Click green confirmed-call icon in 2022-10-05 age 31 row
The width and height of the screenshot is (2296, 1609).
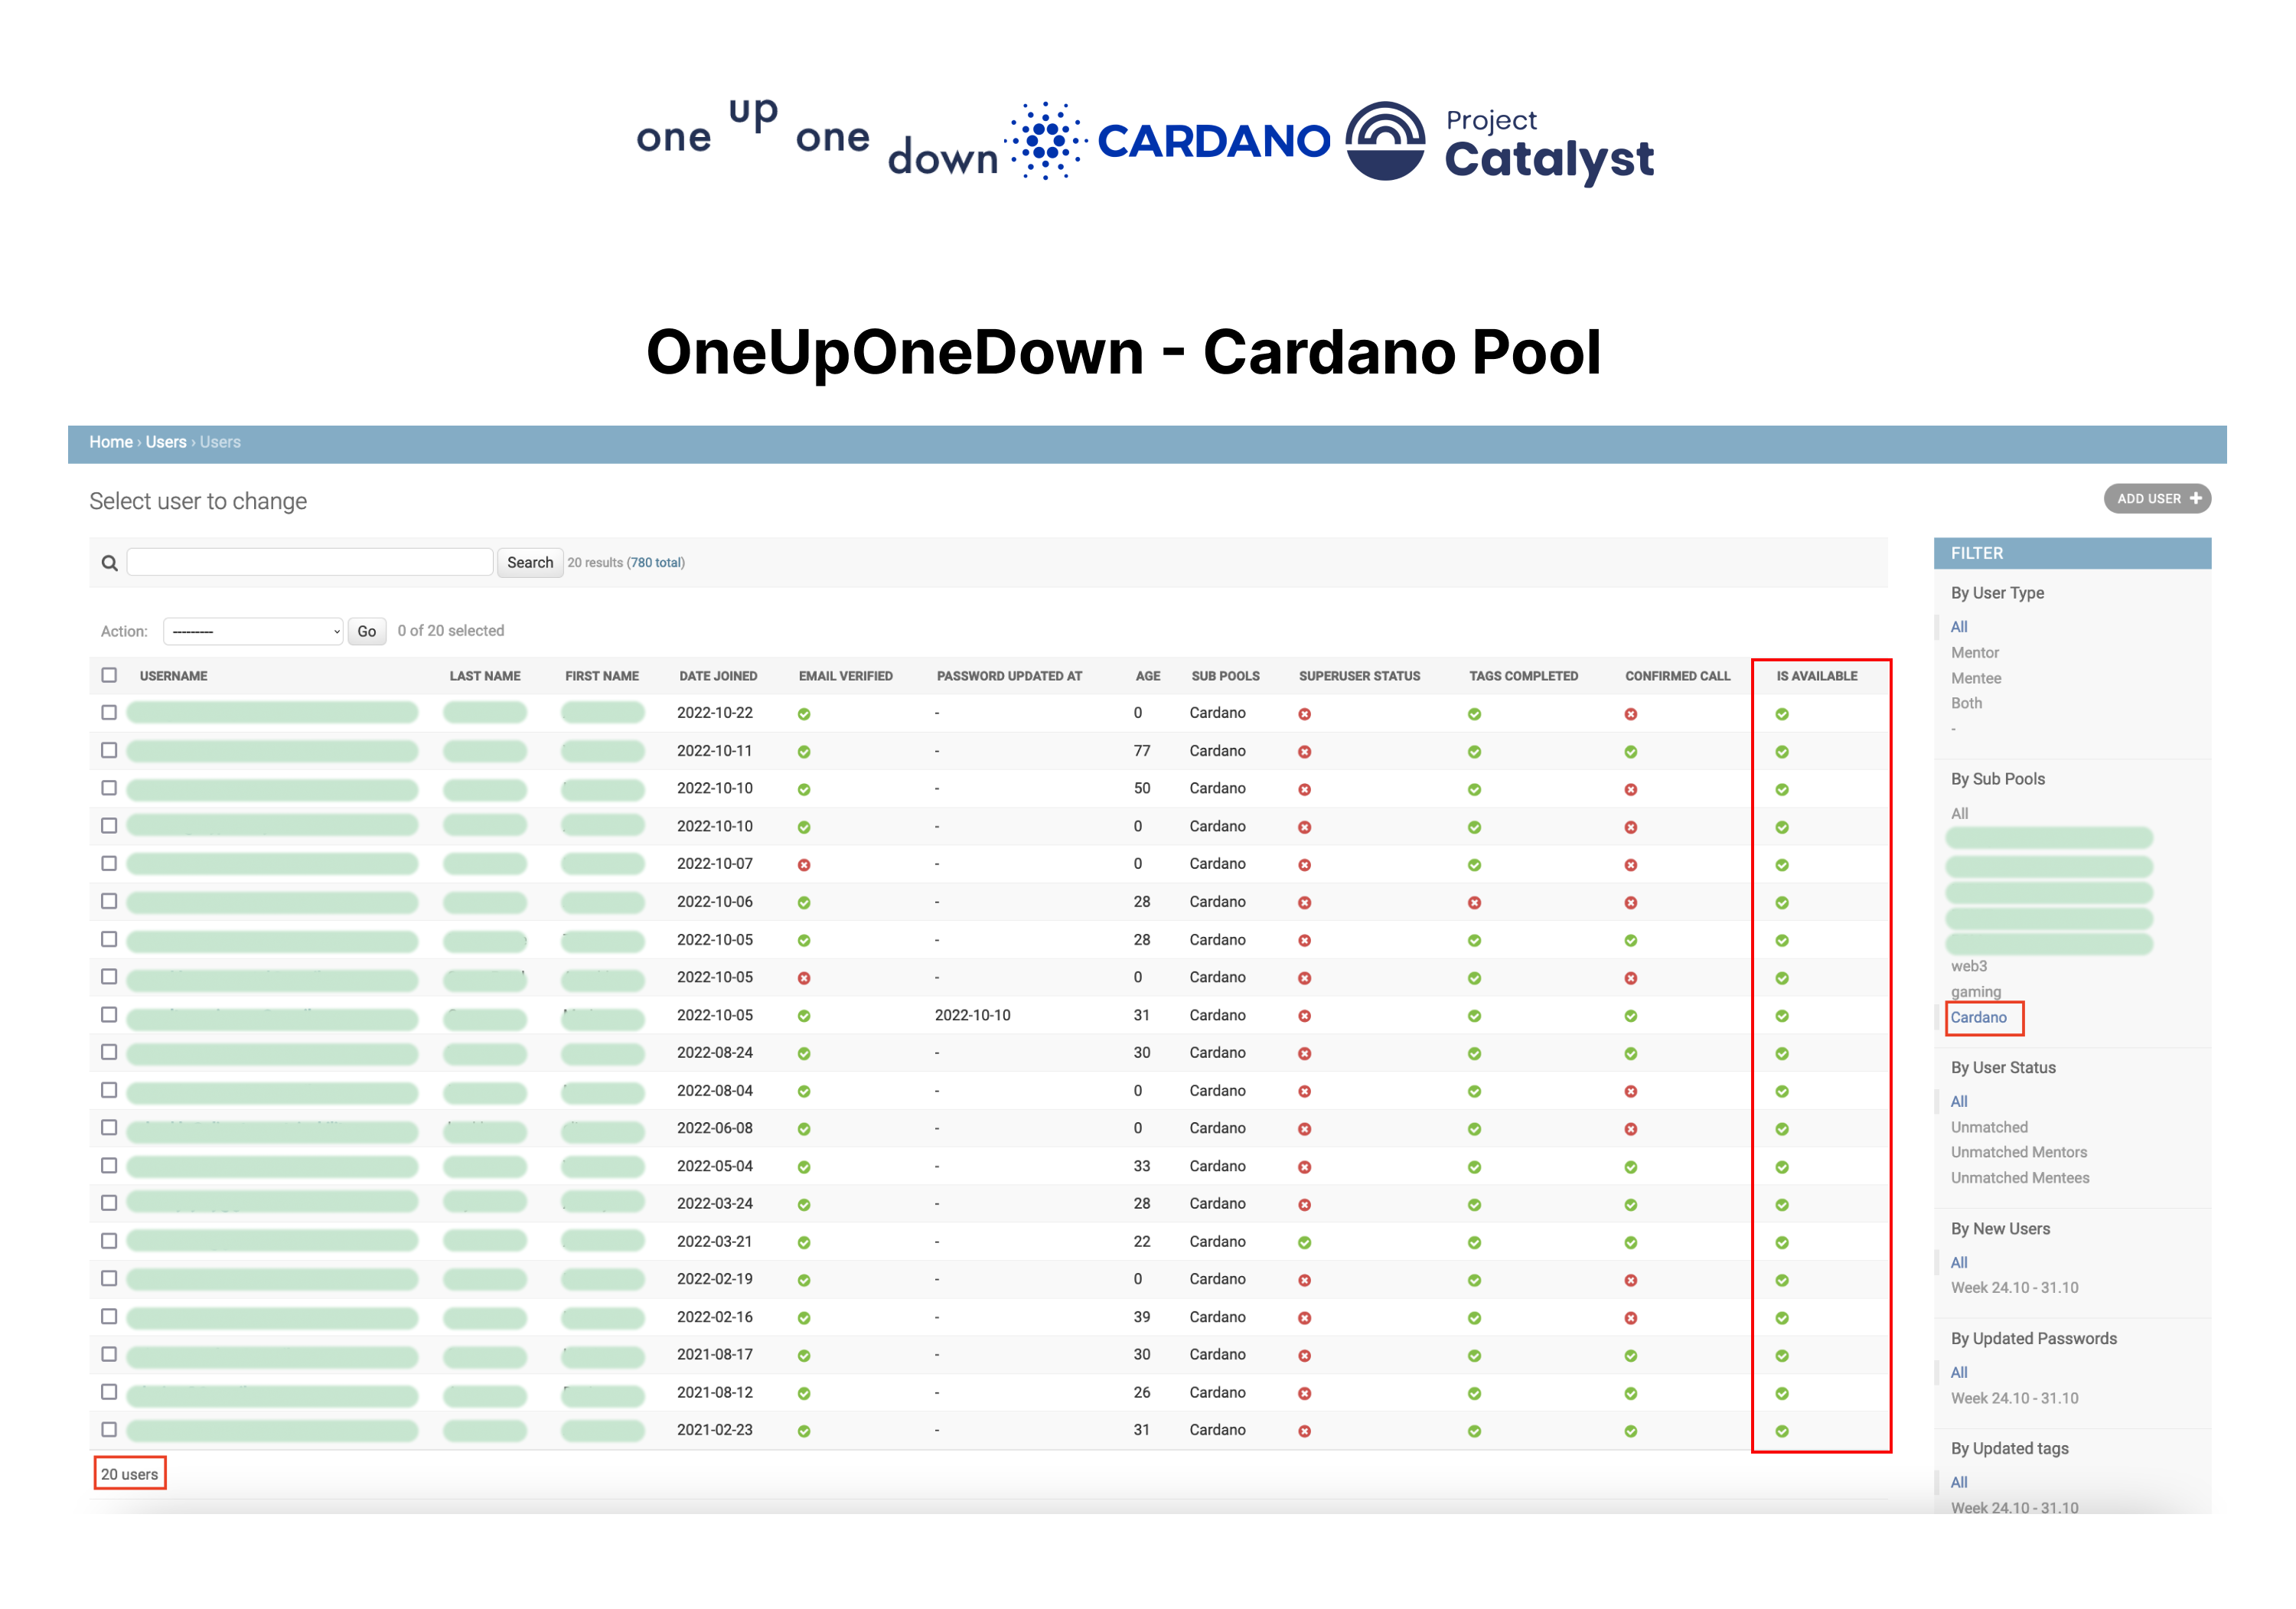point(1631,1016)
